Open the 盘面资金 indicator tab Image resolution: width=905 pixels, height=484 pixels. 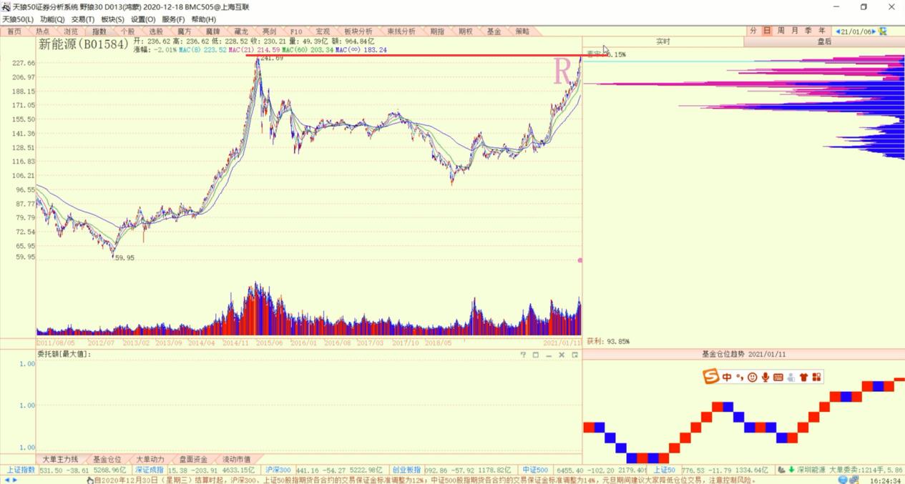click(x=193, y=459)
